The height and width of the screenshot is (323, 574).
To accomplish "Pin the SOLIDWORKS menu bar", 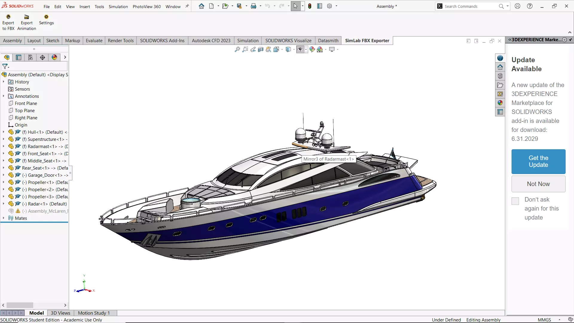I will 187,6.
